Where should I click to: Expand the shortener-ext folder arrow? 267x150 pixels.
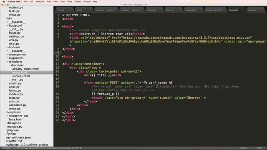[8, 116]
